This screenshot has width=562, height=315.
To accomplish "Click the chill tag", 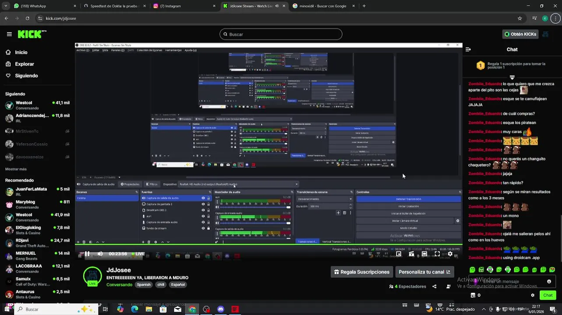I will (161, 284).
